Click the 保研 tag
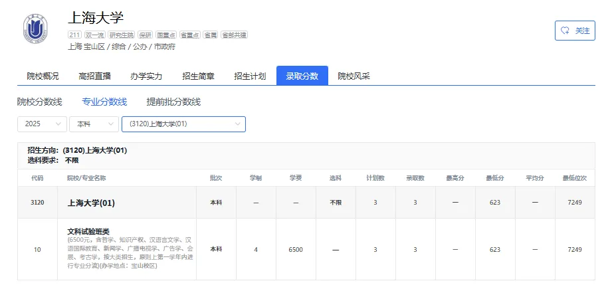This screenshot has height=289, width=614. [x=145, y=35]
